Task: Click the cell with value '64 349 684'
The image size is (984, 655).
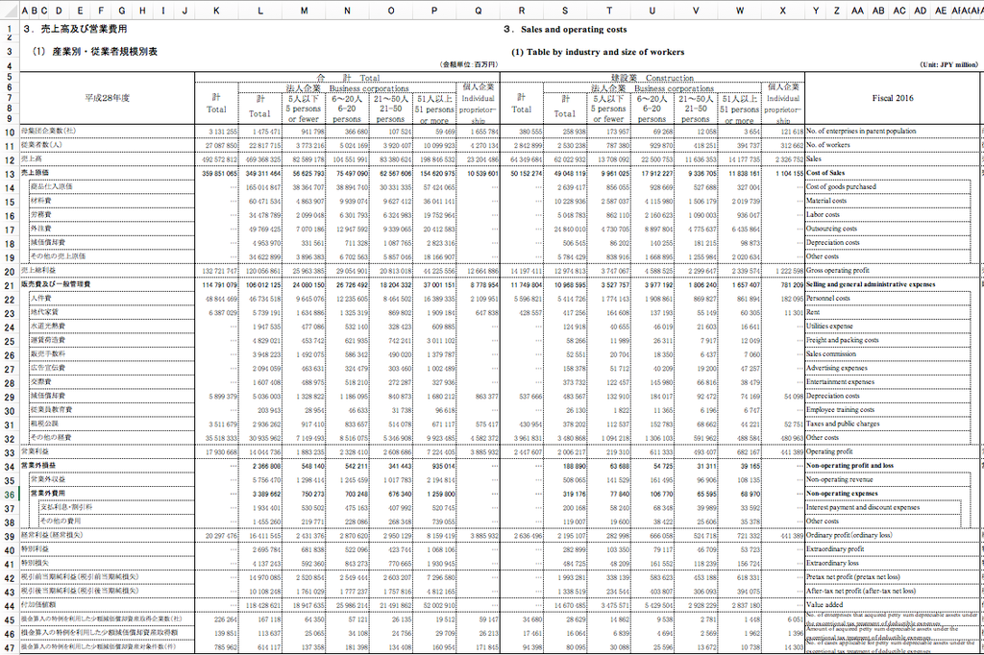Action: (x=522, y=159)
